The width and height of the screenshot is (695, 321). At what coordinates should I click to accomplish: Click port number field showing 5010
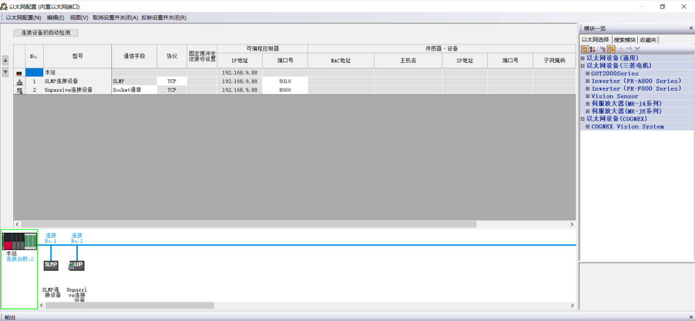[x=284, y=81]
